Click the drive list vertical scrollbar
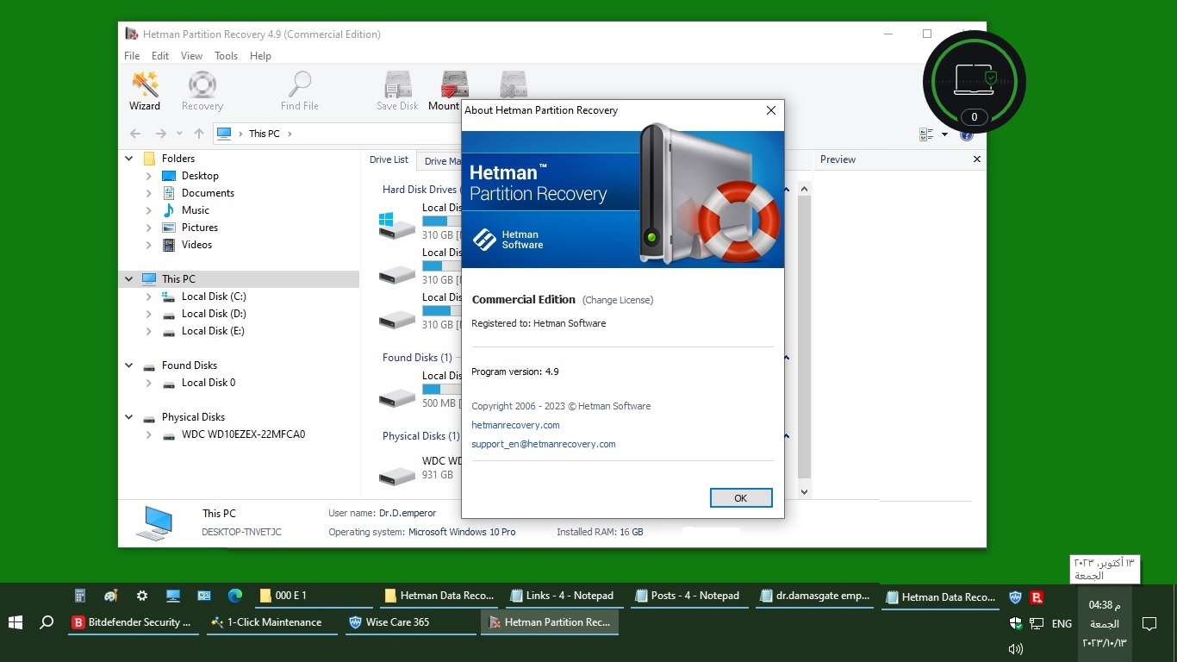Image resolution: width=1177 pixels, height=662 pixels. click(x=804, y=336)
